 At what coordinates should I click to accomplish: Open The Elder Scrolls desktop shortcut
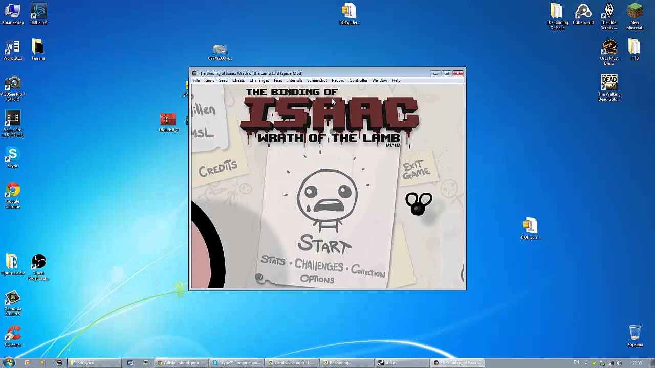tap(609, 16)
